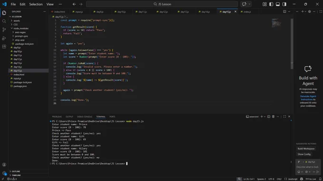Close the day15.js editor tab
The width and height of the screenshot is (323, 181).
point(236,12)
